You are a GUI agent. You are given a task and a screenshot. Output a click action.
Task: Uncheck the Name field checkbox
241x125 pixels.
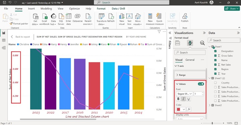[x=215, y=60]
